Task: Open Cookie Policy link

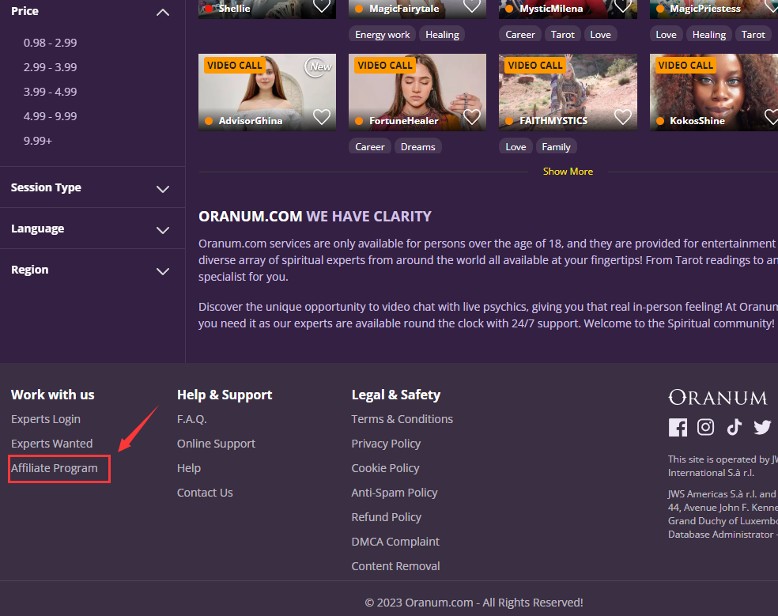Action: point(385,468)
